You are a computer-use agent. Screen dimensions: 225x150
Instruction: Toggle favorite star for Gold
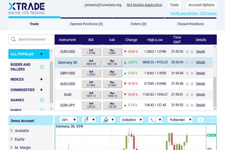click(192, 94)
